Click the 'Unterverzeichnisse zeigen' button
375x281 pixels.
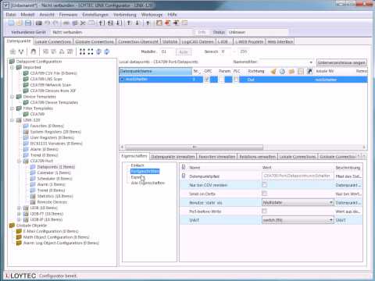(x=342, y=62)
